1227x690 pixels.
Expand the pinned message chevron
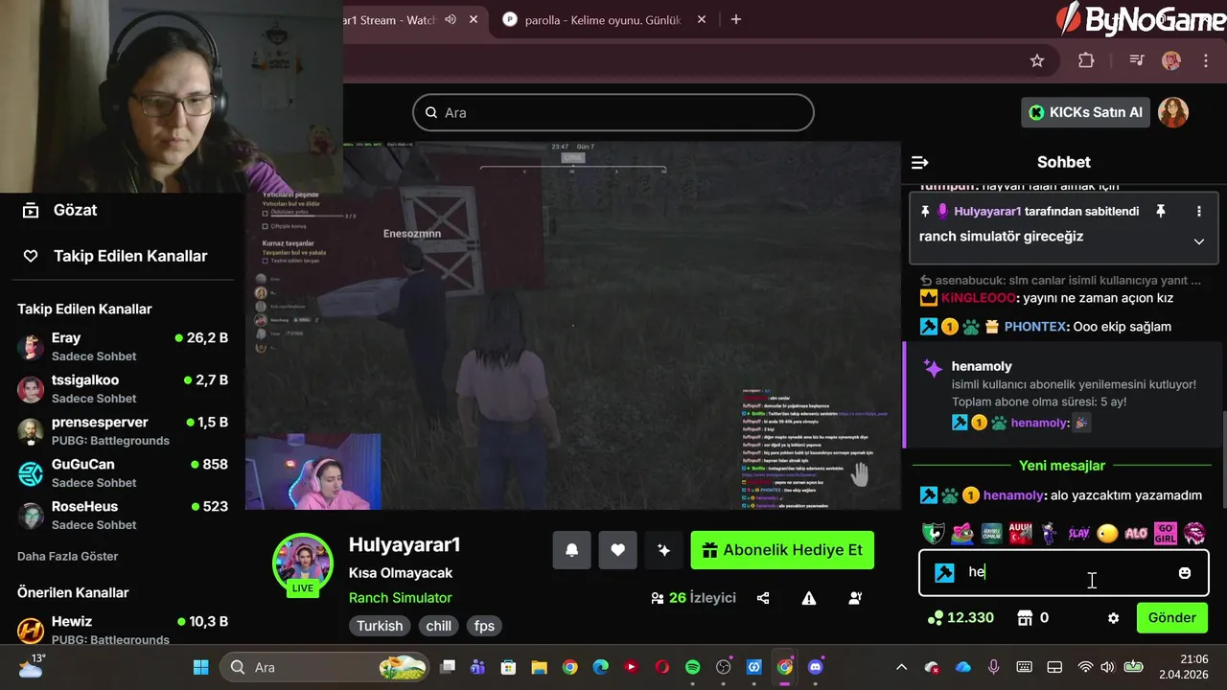1198,241
